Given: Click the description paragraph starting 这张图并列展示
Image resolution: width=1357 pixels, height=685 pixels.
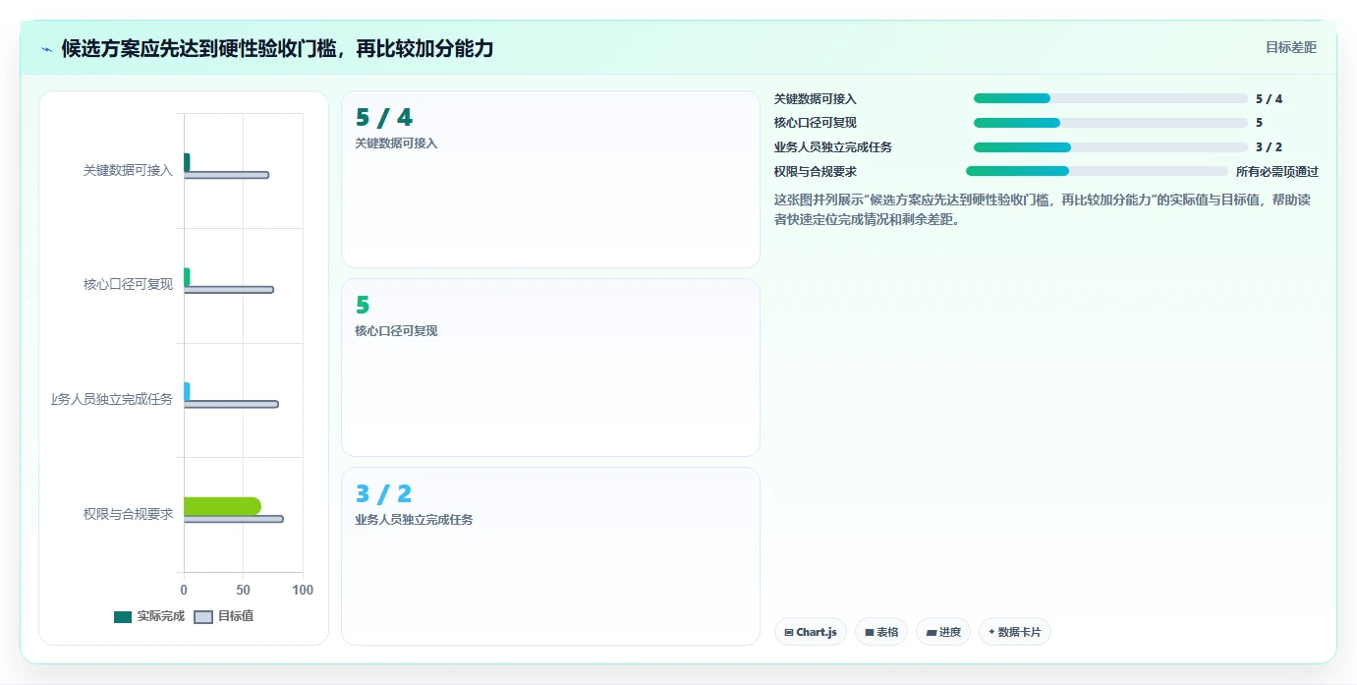Looking at the screenshot, I should tap(1042, 209).
